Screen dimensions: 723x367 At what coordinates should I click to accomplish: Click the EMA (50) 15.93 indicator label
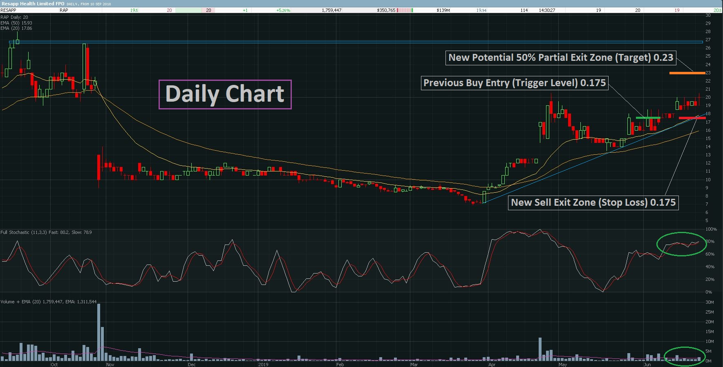point(16,23)
